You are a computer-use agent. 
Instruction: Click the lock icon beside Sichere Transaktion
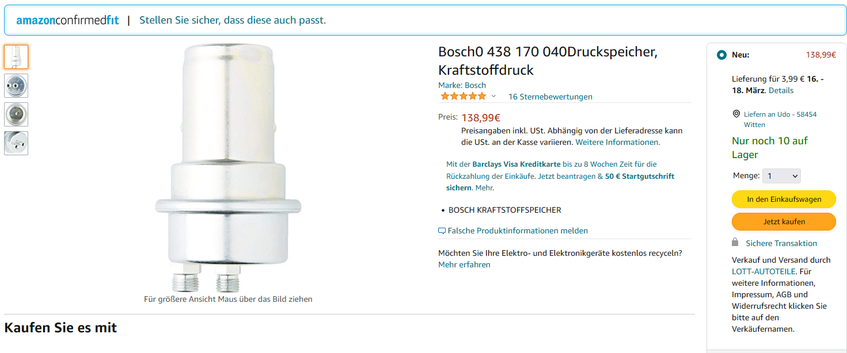[x=735, y=242]
